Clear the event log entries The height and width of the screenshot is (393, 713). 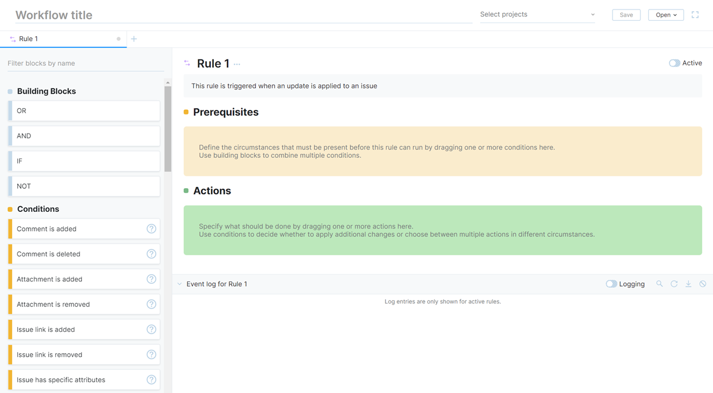[702, 284]
